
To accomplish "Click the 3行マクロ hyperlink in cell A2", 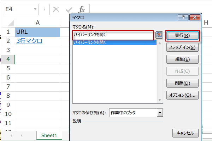I will (29, 41).
